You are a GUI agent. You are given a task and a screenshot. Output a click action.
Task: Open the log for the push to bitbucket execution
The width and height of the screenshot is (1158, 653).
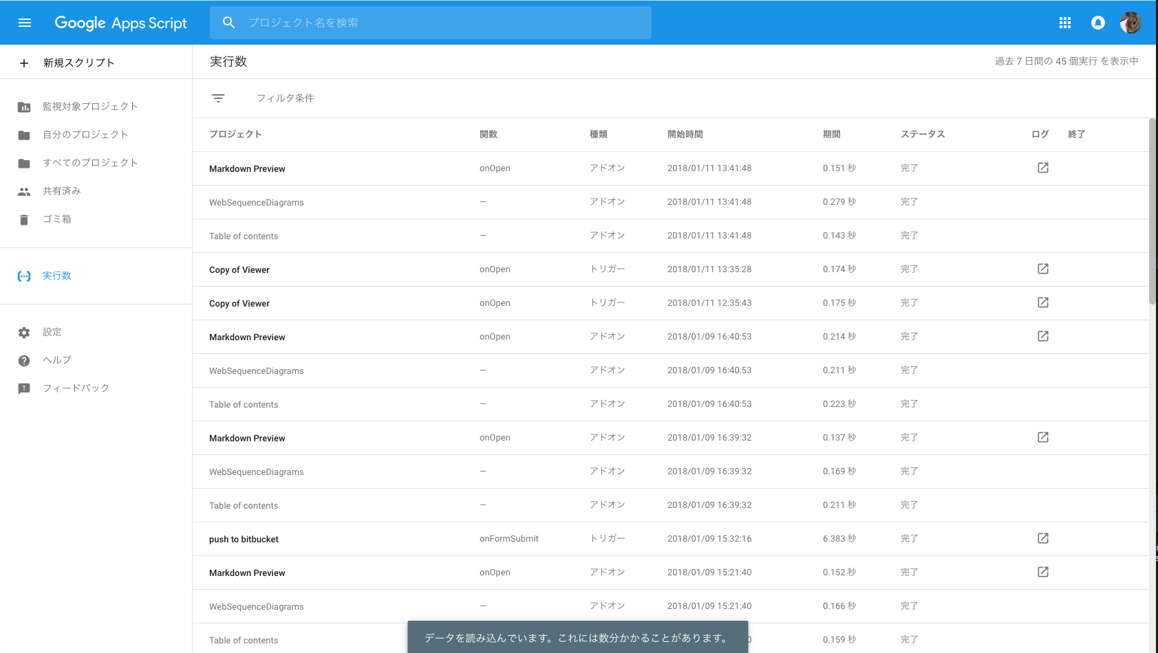[1042, 538]
